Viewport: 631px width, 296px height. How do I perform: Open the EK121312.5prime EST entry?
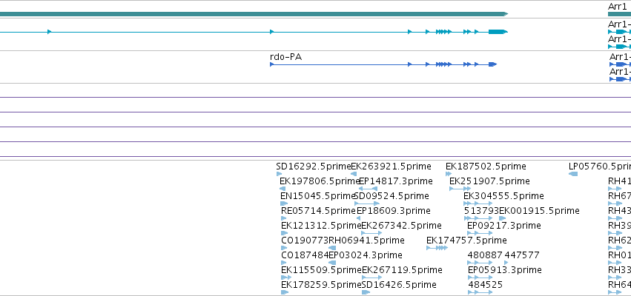pyautogui.click(x=321, y=225)
